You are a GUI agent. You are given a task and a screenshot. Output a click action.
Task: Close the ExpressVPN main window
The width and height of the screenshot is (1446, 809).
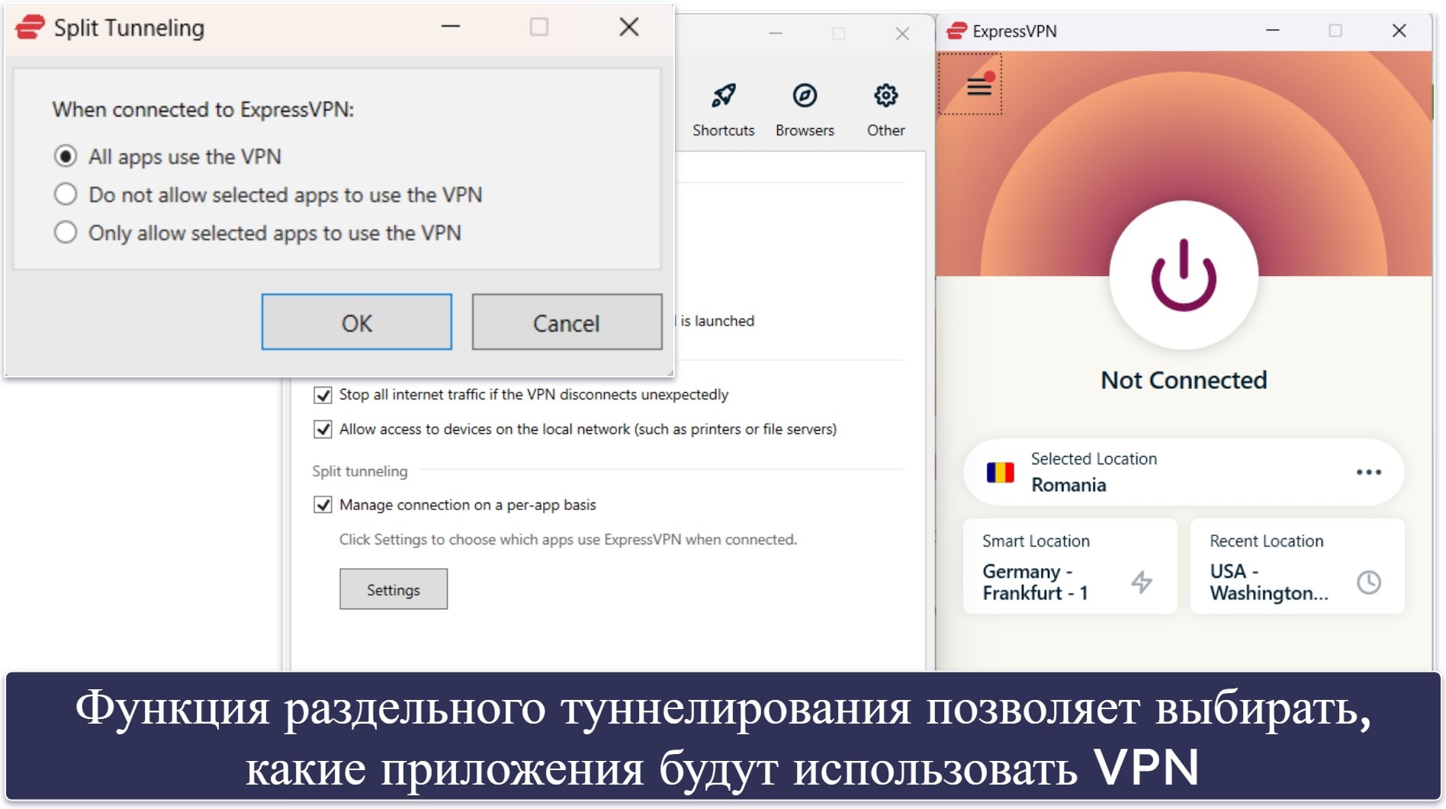[x=1399, y=30]
